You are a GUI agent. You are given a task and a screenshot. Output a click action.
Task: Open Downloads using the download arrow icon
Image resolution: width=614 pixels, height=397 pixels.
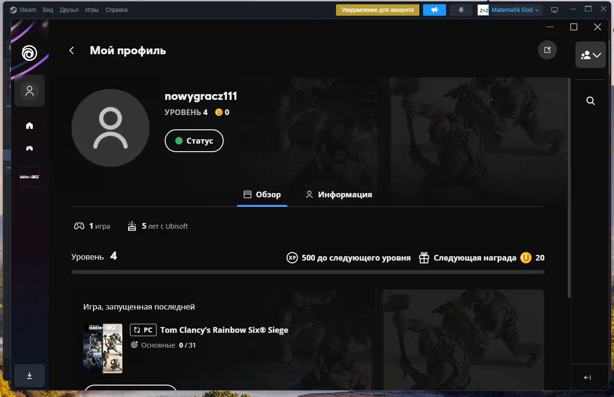coord(30,376)
